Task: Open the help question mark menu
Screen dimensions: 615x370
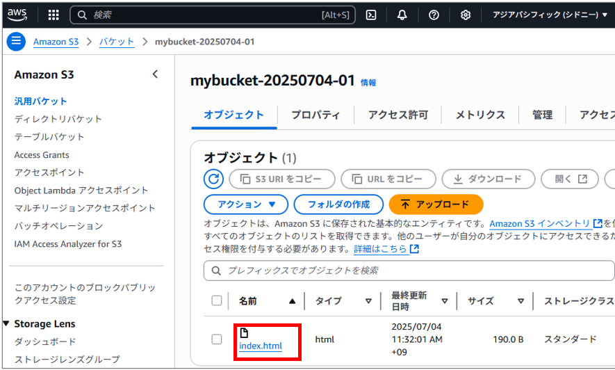Action: (x=434, y=15)
